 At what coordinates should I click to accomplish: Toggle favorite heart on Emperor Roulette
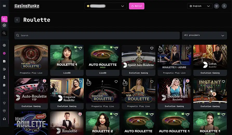pos(80,82)
